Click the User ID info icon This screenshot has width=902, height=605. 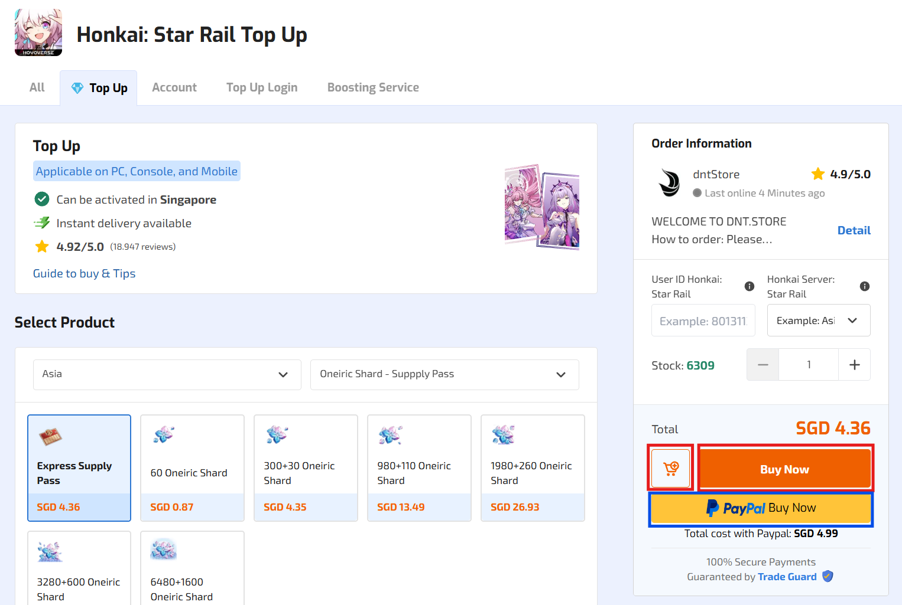tap(749, 286)
